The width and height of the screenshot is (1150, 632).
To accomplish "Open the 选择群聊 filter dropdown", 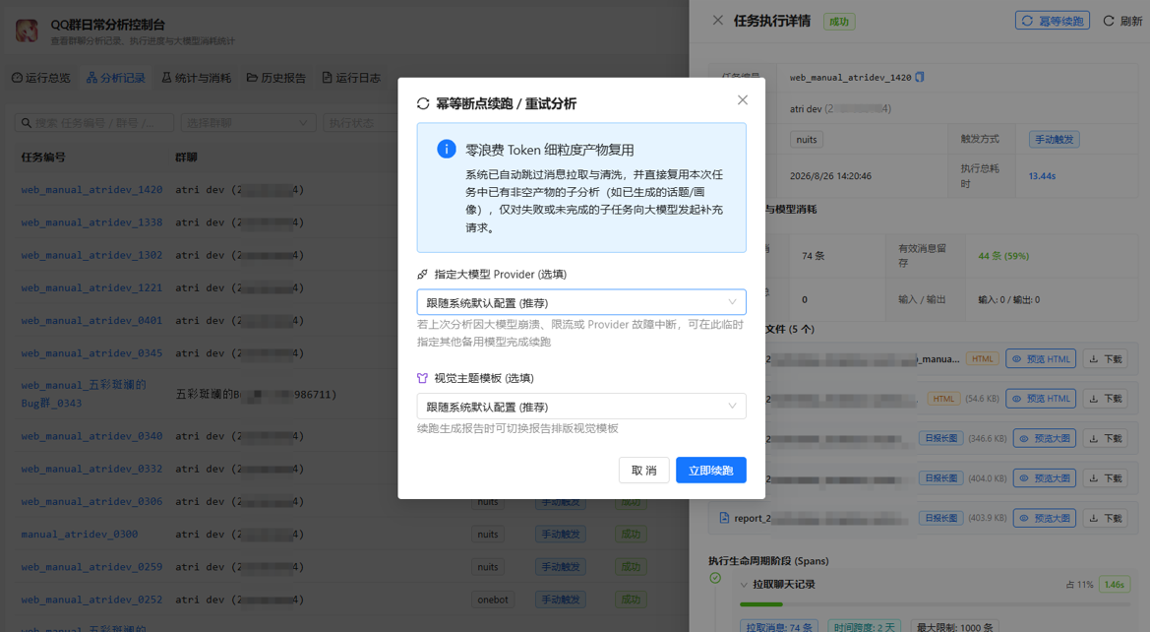I will [x=248, y=123].
